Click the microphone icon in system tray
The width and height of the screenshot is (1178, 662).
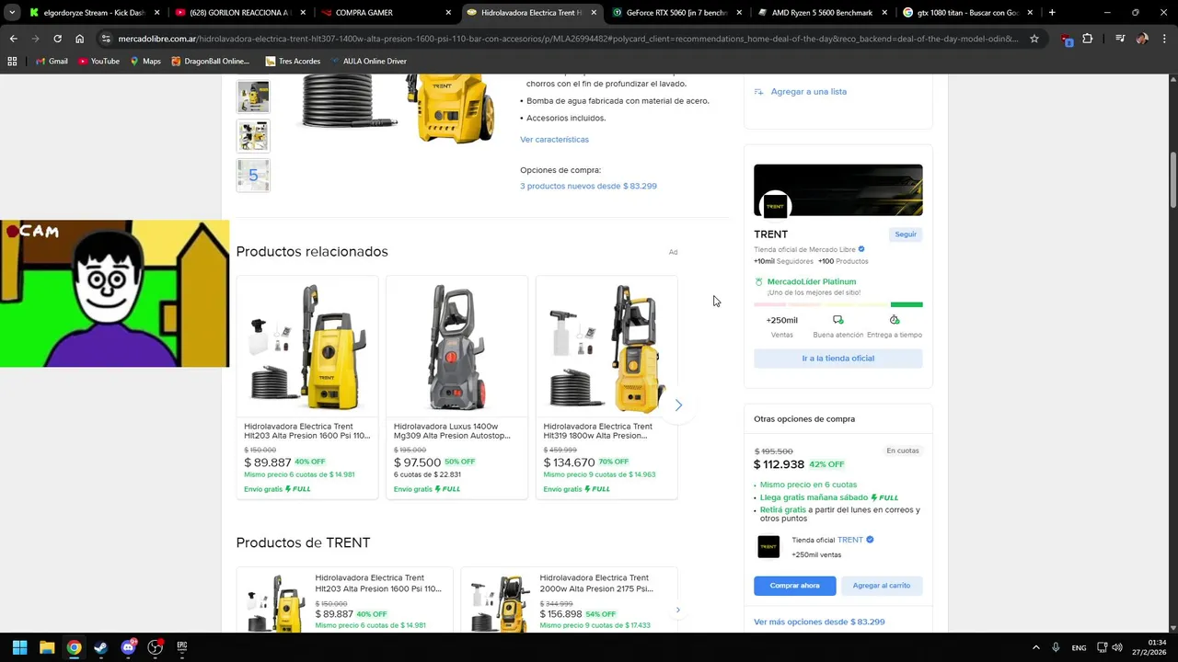[x=1056, y=647]
